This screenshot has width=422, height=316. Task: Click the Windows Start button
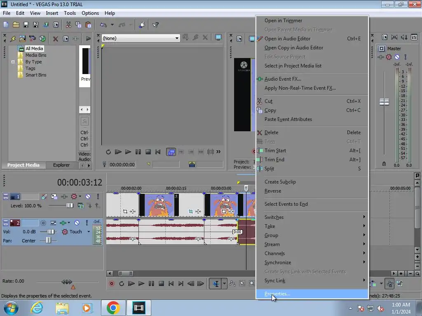[11, 308]
